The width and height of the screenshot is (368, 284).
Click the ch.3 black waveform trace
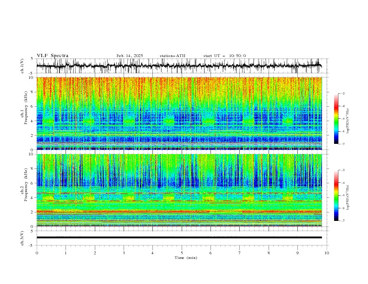(x=179, y=238)
